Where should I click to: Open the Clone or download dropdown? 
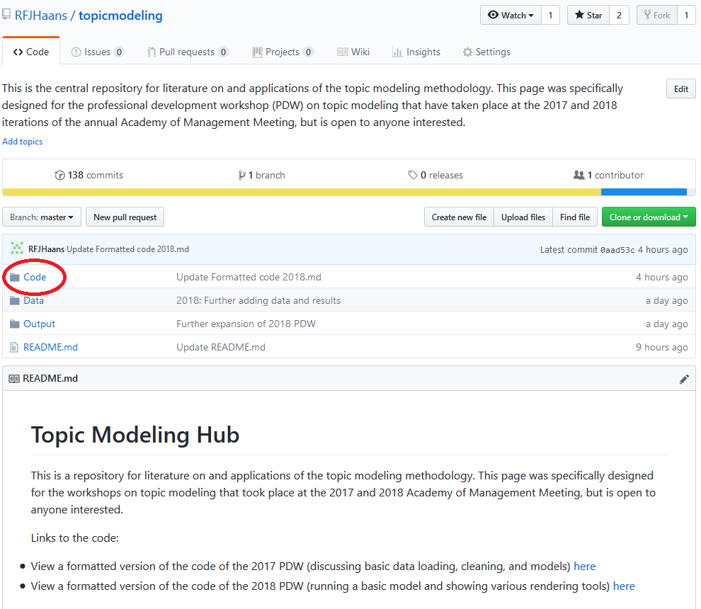tap(649, 217)
